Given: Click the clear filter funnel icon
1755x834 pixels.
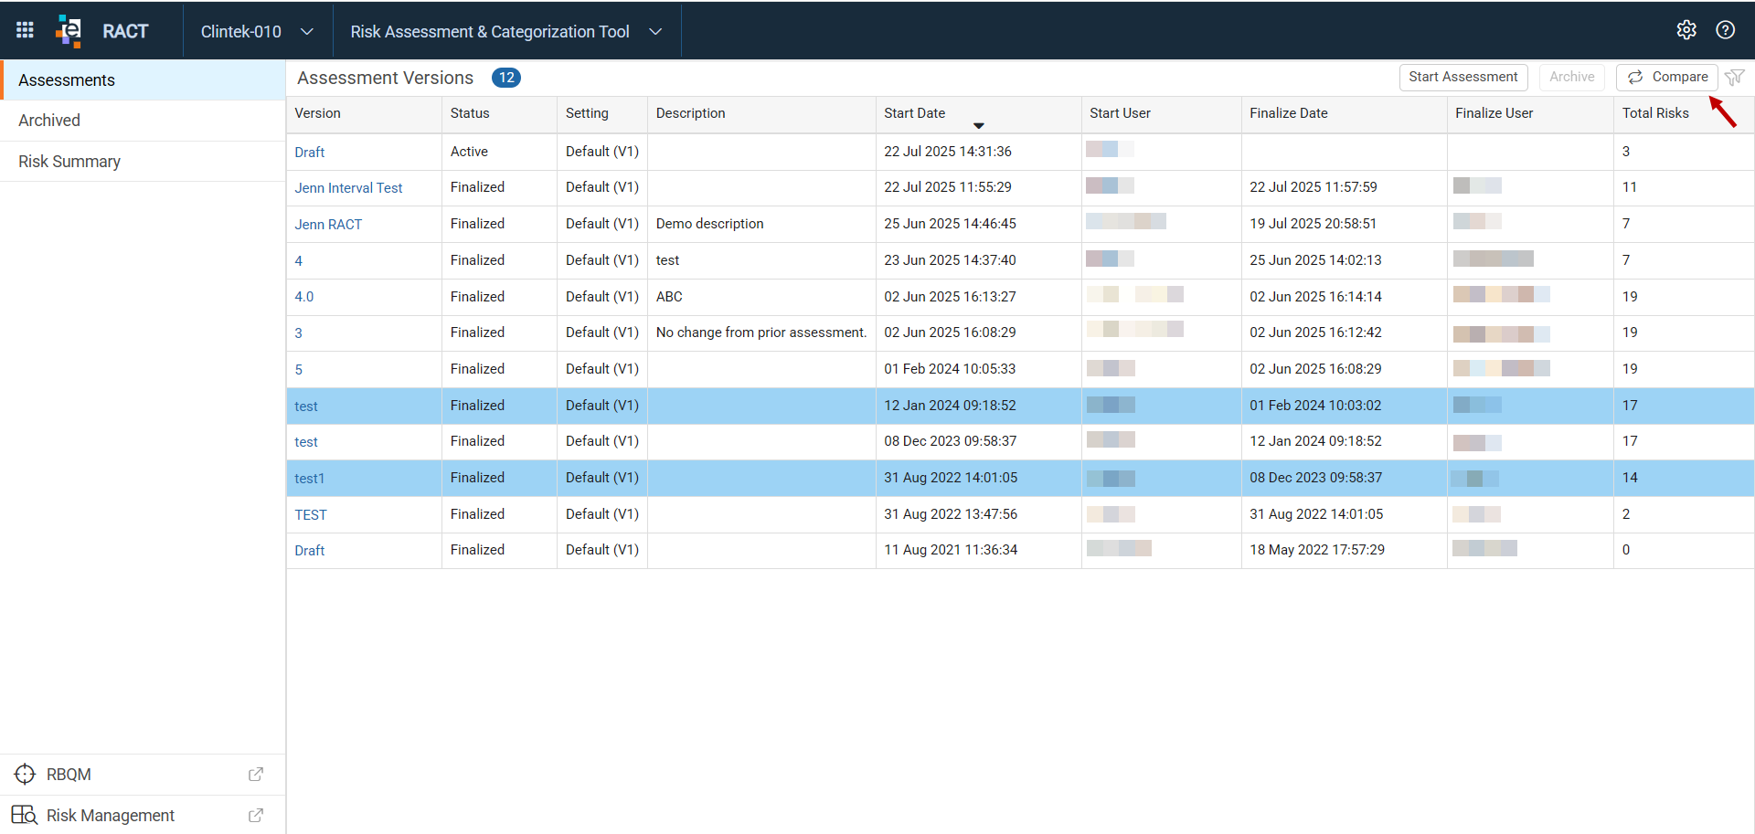Looking at the screenshot, I should [1735, 78].
